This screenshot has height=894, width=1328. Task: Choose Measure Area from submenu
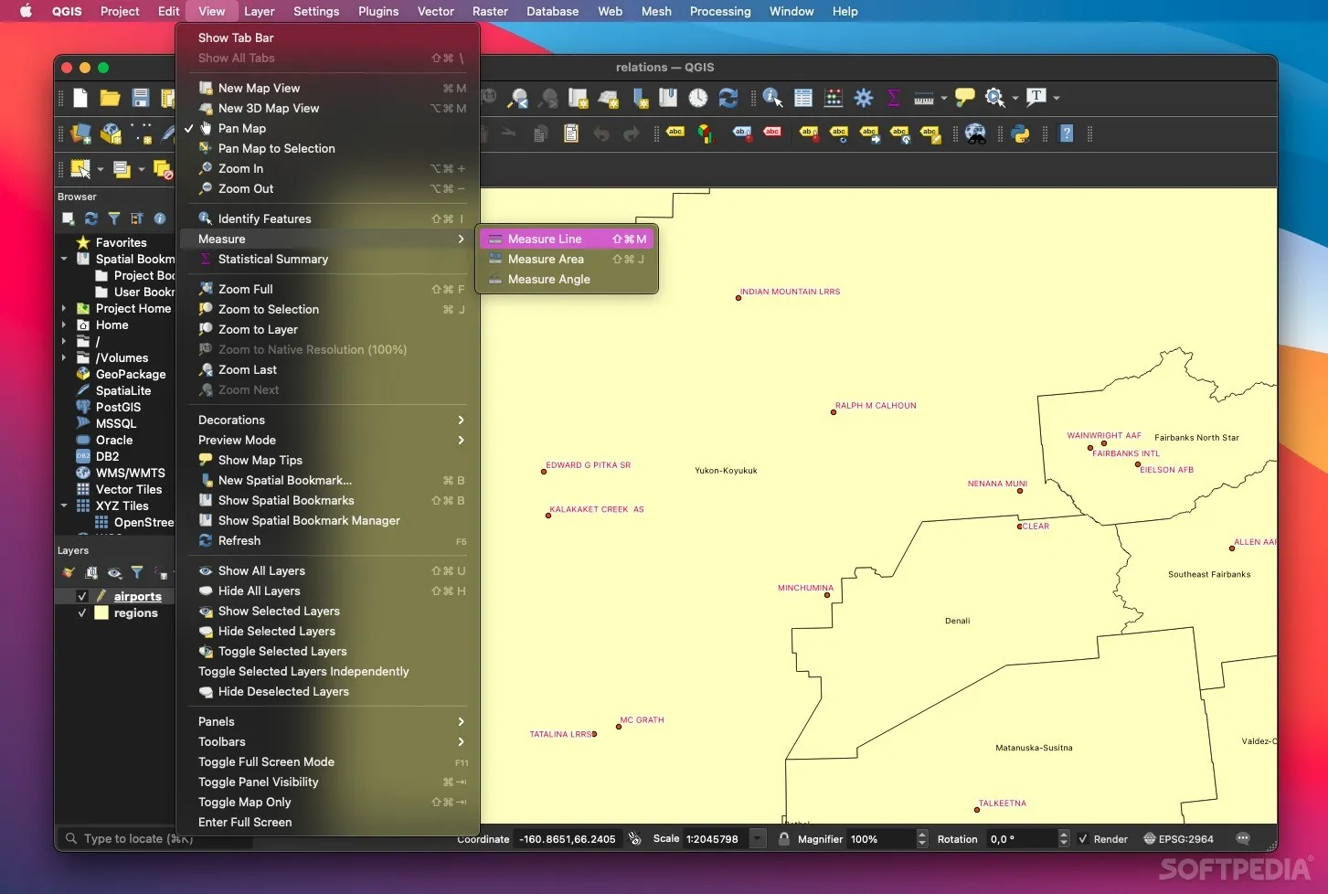point(567,259)
